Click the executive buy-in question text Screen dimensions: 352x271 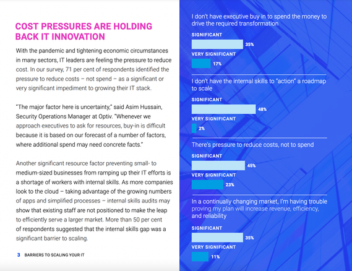[259, 20]
